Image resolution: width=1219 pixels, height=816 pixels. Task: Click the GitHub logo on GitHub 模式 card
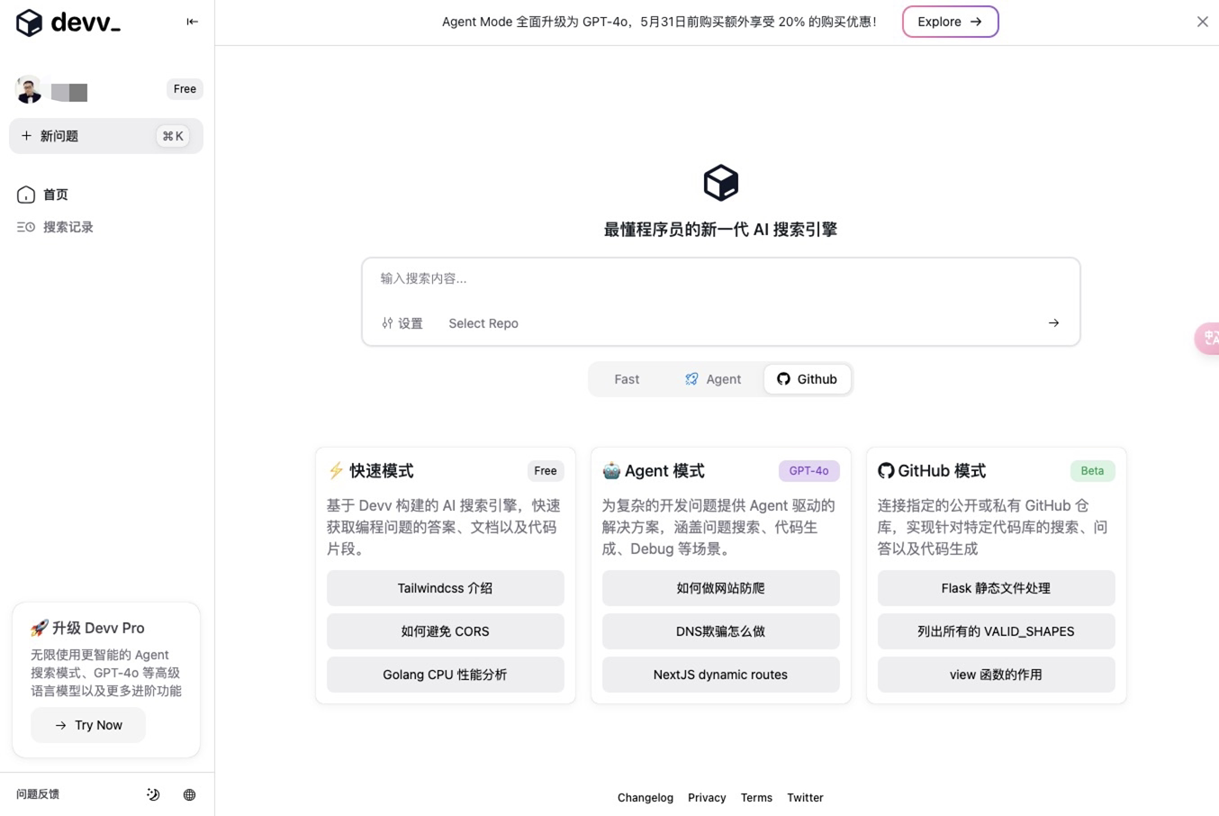coord(888,470)
